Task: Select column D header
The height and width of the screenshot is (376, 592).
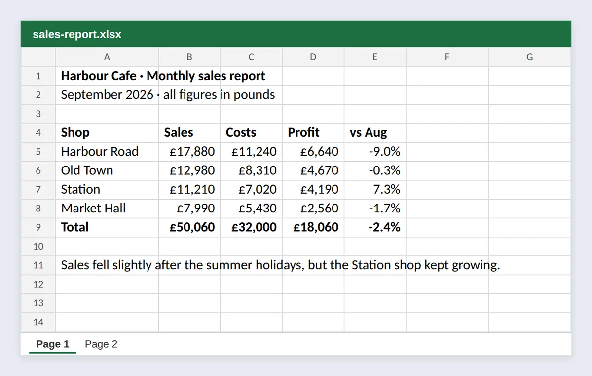Action: pyautogui.click(x=313, y=57)
